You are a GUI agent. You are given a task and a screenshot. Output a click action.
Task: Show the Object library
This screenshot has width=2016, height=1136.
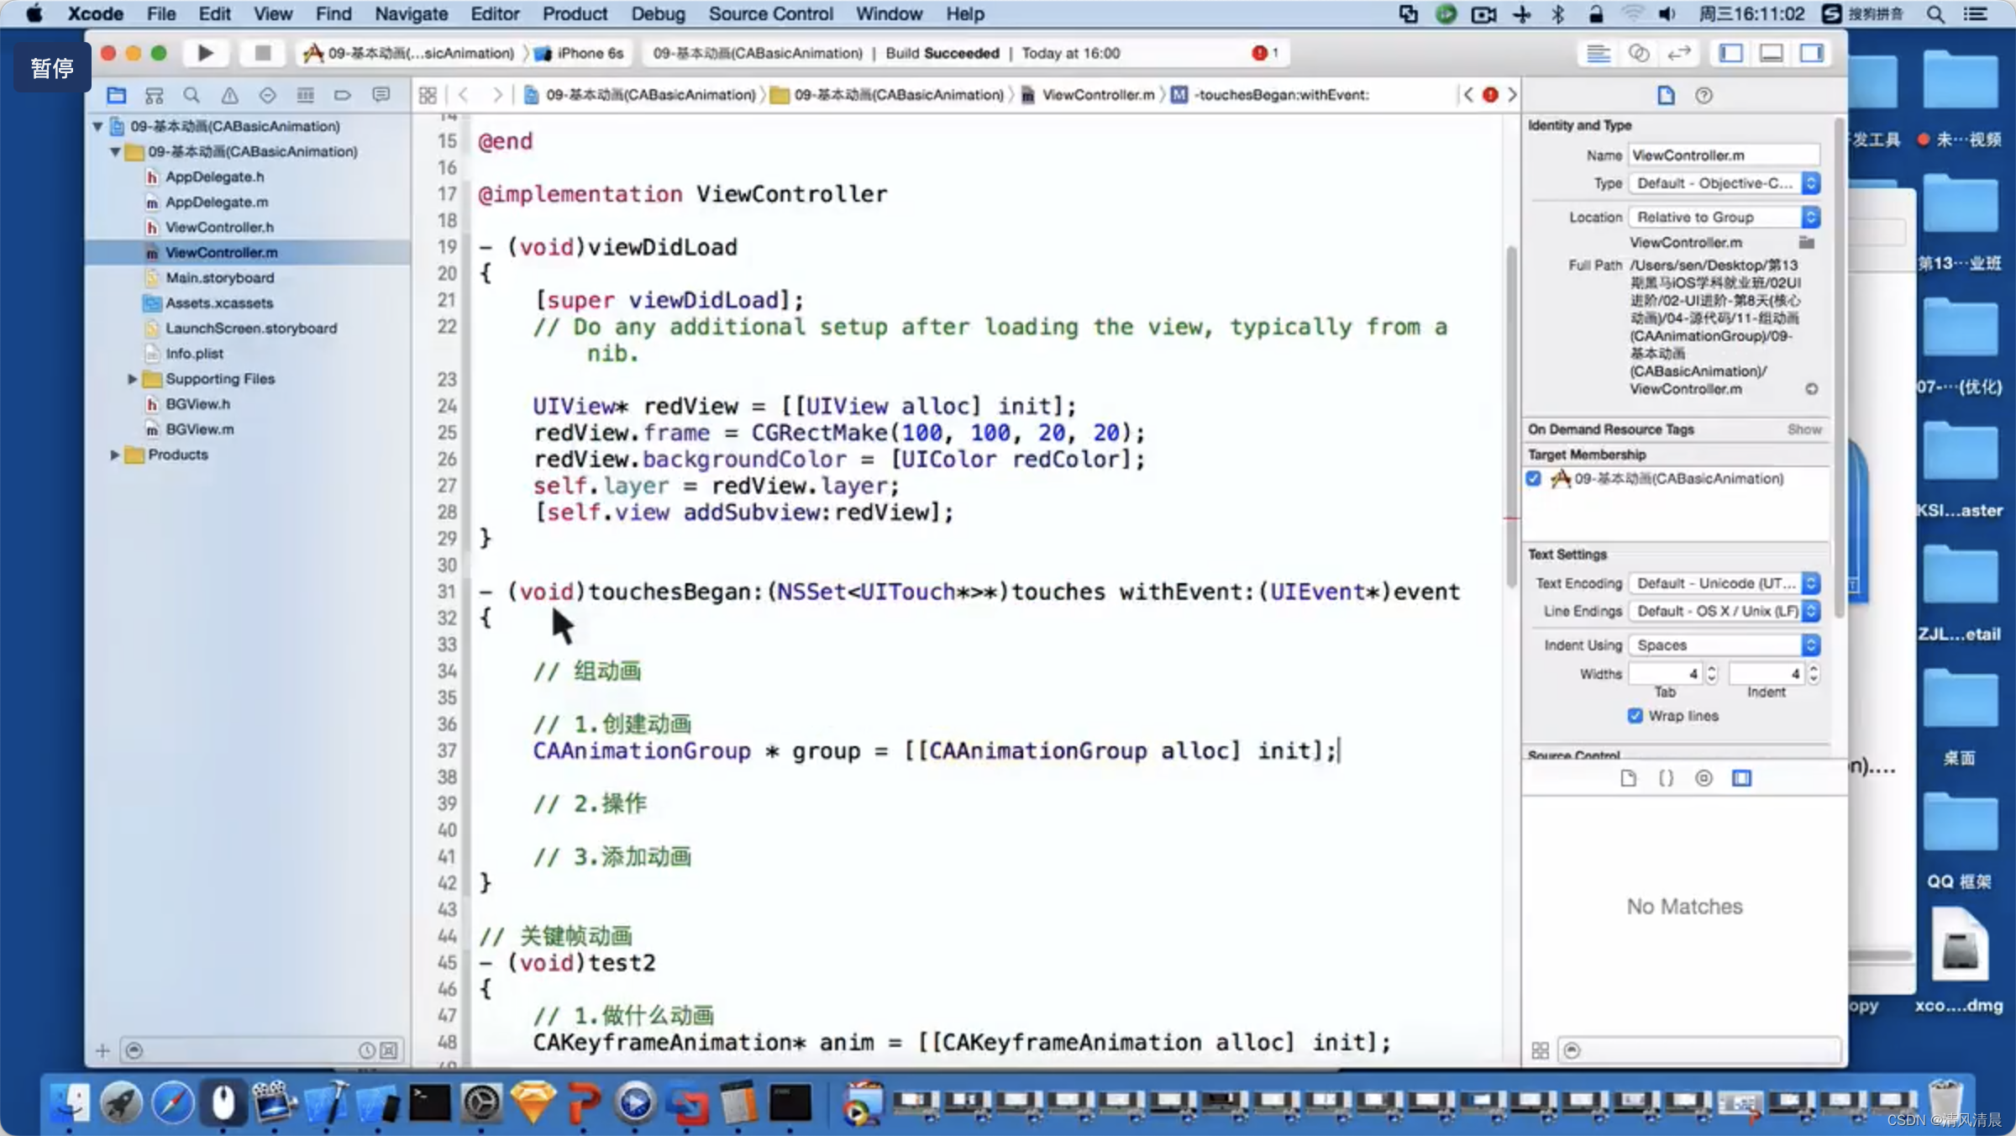tap(1704, 778)
